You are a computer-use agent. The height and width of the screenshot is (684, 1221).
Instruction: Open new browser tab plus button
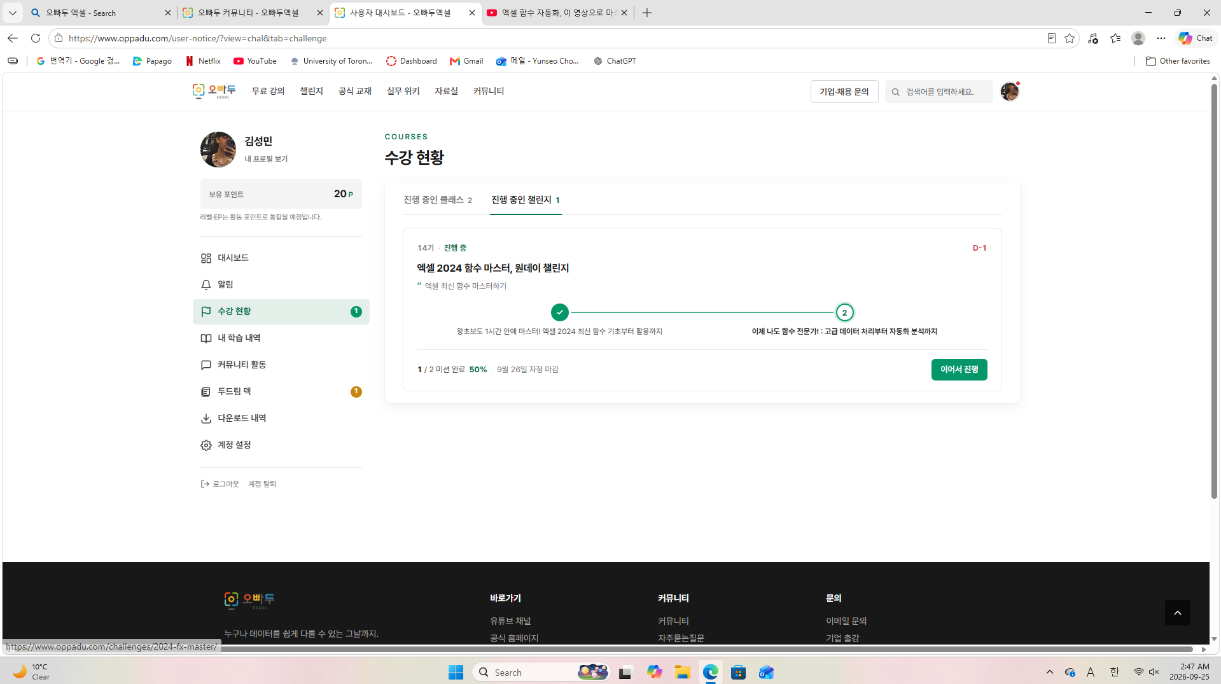coord(647,13)
